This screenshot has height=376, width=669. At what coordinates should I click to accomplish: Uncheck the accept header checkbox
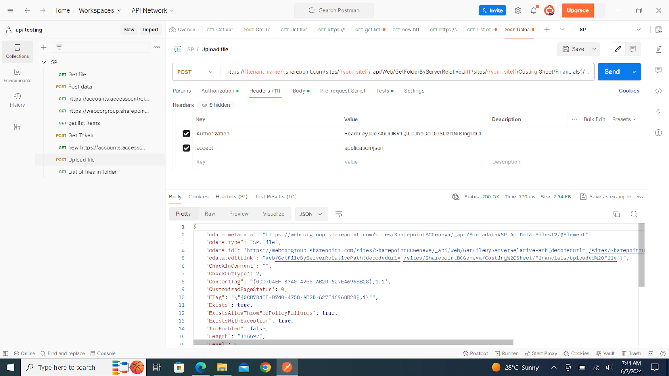186,148
